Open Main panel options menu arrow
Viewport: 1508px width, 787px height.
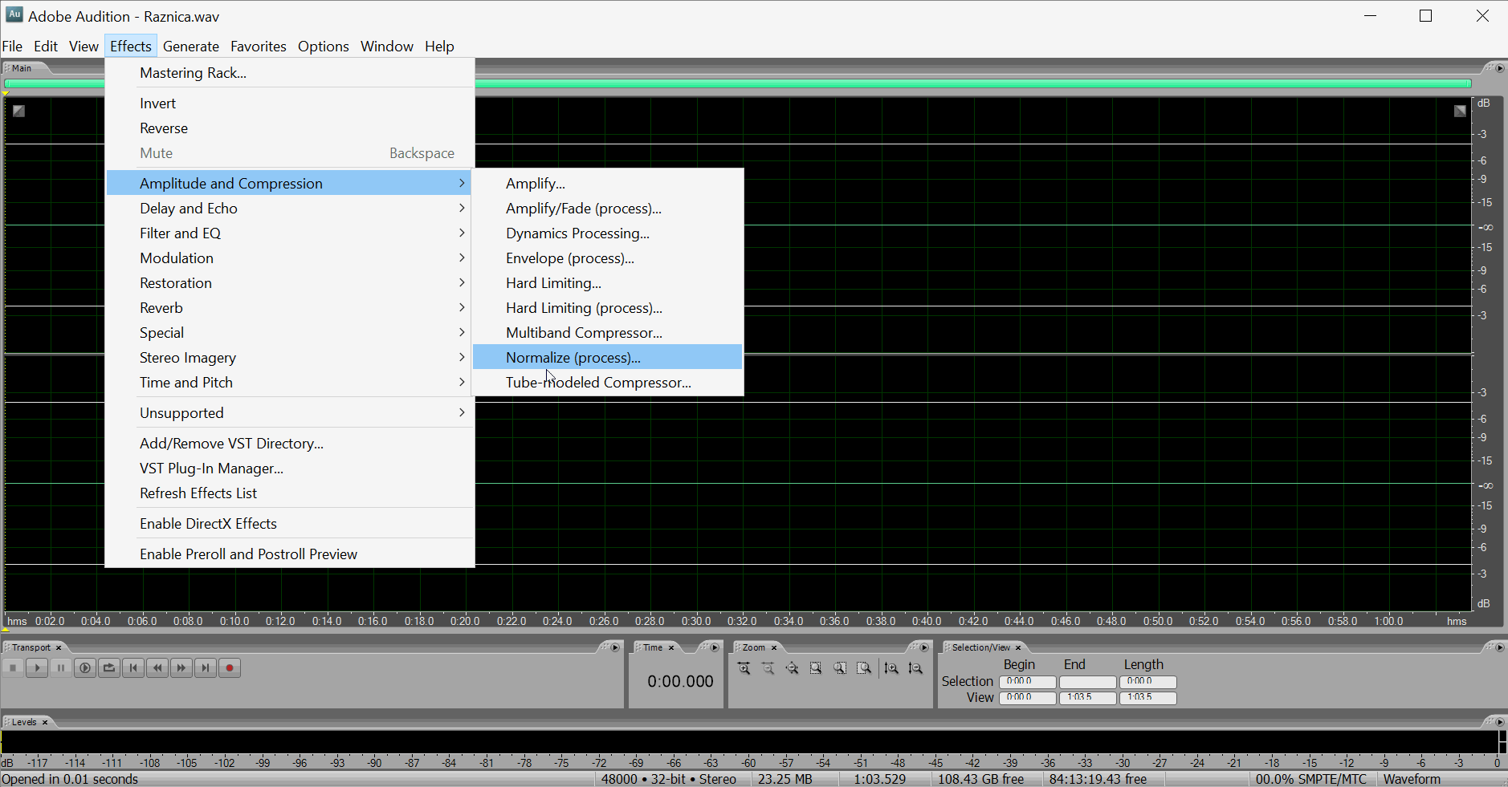click(x=1499, y=68)
